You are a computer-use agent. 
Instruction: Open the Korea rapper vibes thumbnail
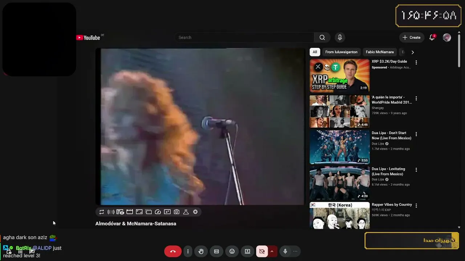pos(339,216)
